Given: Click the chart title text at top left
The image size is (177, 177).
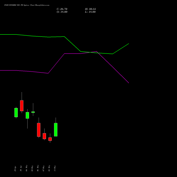Looking at the screenshot, I should 27,5.
